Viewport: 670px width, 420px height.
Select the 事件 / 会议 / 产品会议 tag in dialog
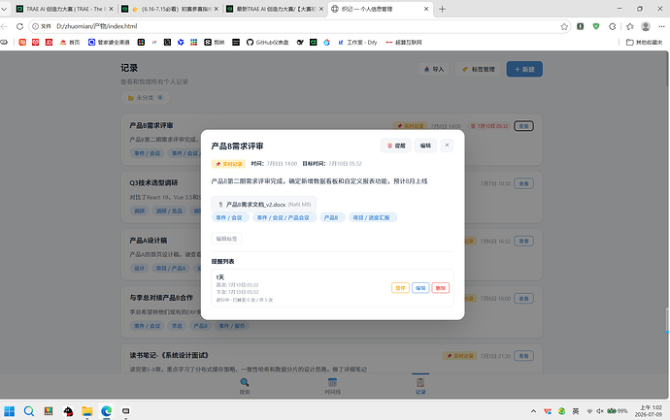284,217
